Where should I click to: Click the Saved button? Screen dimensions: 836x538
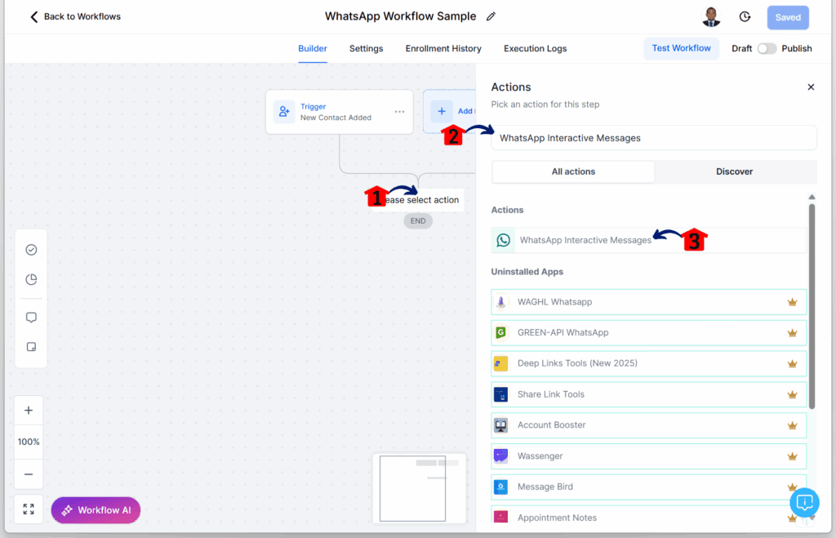click(788, 18)
